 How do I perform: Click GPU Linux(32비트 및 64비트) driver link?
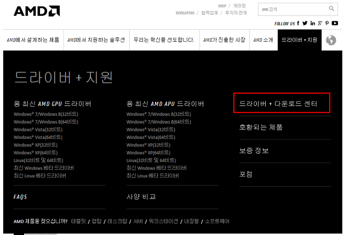(38, 160)
